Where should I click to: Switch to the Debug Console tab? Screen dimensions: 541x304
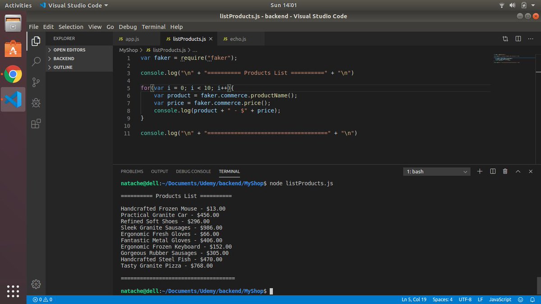pyautogui.click(x=193, y=172)
